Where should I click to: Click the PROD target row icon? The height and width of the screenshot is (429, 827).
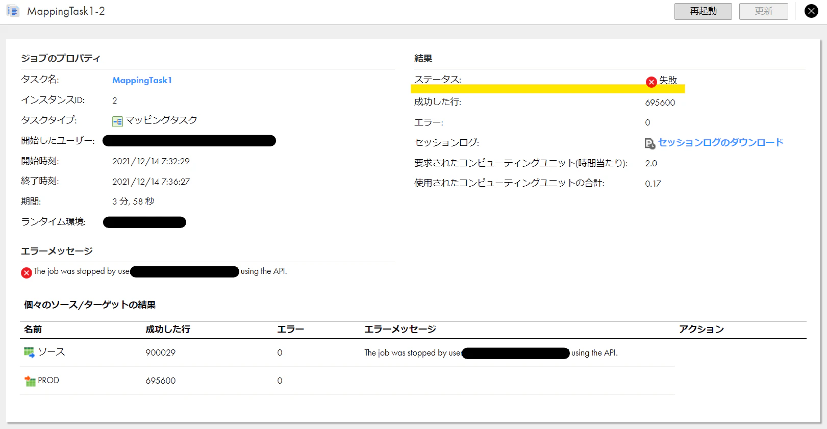coord(30,381)
